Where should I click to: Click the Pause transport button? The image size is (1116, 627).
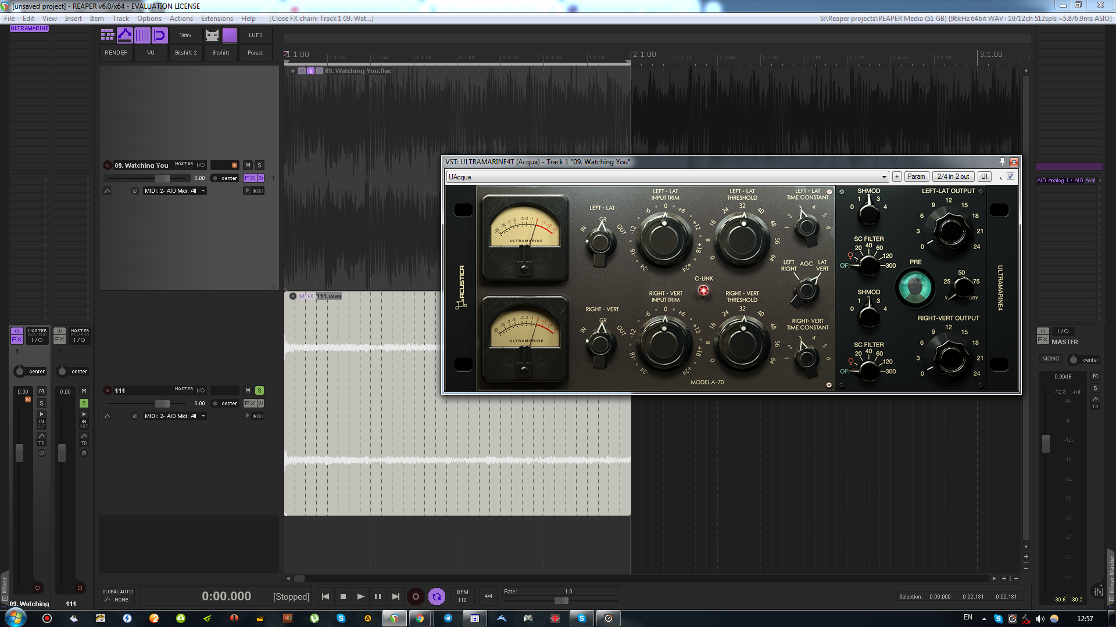click(378, 596)
